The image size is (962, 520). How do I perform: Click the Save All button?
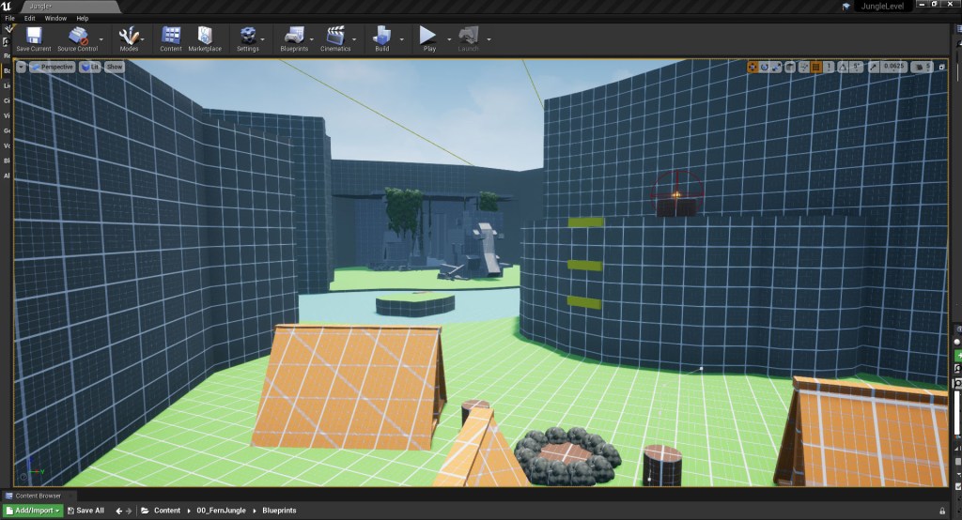tap(85, 511)
